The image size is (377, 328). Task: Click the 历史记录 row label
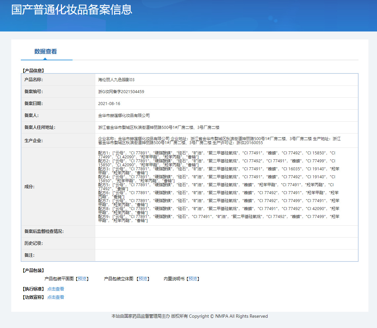pyautogui.click(x=34, y=244)
